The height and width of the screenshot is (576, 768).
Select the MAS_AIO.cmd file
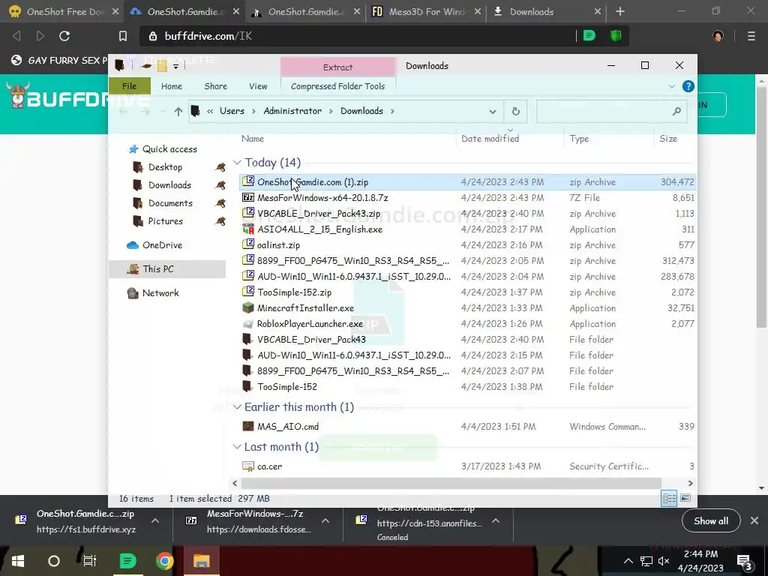coord(288,427)
